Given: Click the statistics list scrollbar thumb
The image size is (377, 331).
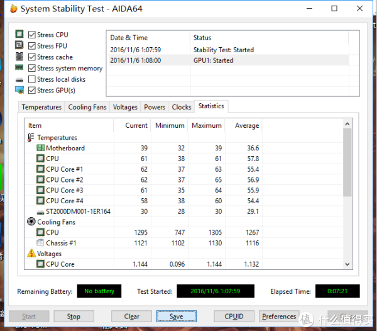Looking at the screenshot, I should click(347, 162).
